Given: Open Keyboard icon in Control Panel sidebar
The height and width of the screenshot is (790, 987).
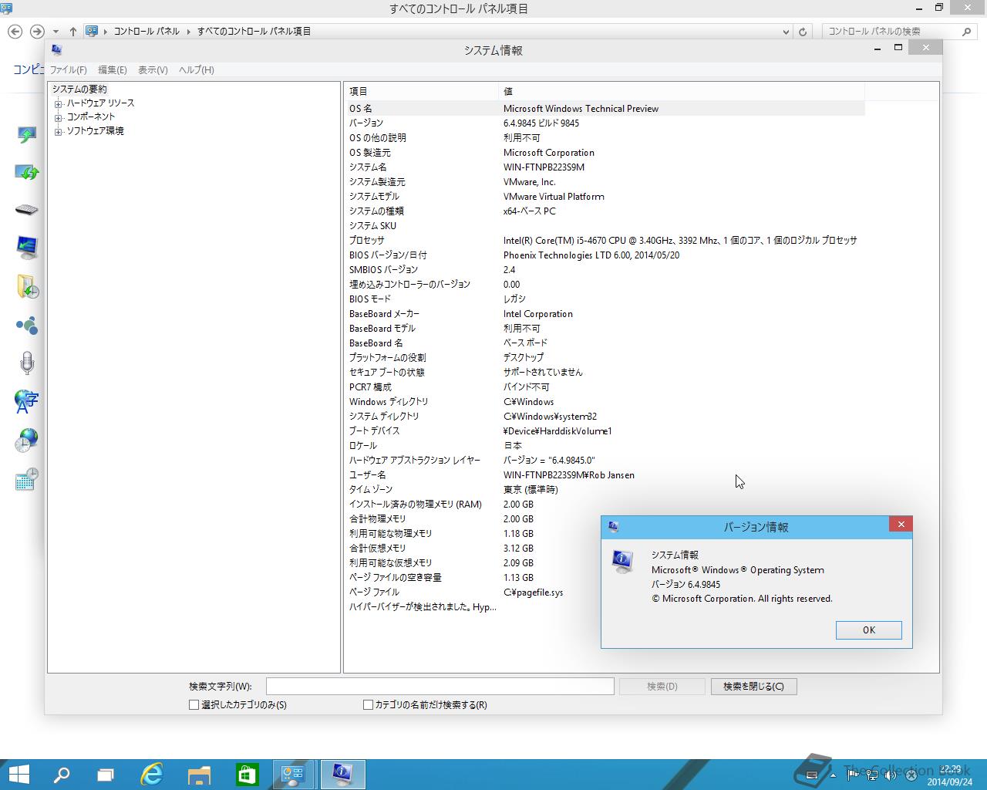Looking at the screenshot, I should tap(26, 210).
